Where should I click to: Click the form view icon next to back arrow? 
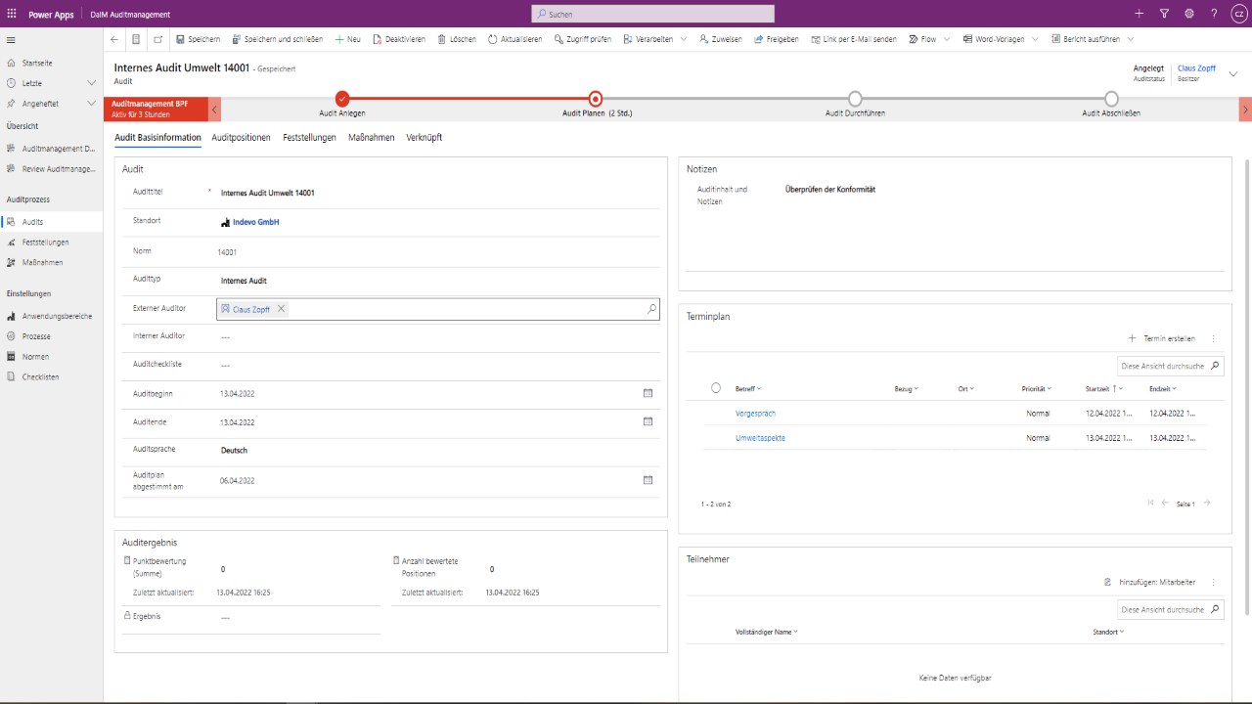pyautogui.click(x=136, y=39)
